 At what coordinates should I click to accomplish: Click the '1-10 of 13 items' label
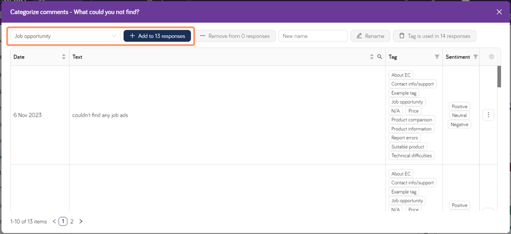click(28, 222)
